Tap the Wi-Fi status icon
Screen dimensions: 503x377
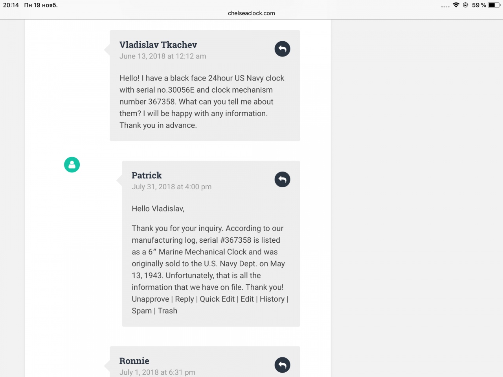pos(456,5)
